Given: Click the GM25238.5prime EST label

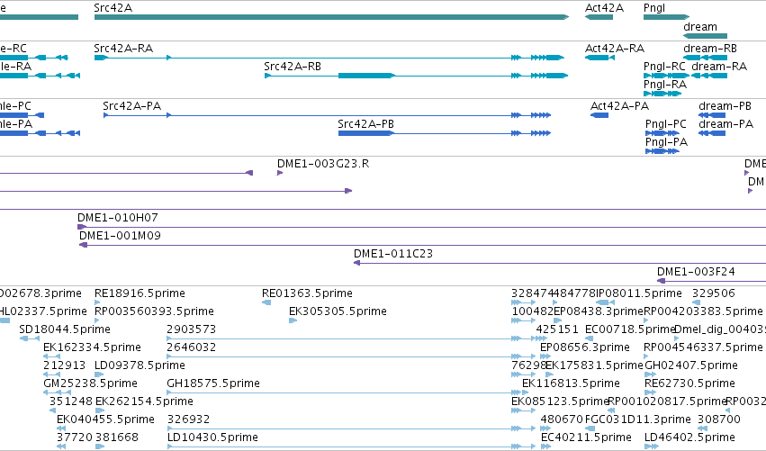Looking at the screenshot, I should pyautogui.click(x=90, y=383).
